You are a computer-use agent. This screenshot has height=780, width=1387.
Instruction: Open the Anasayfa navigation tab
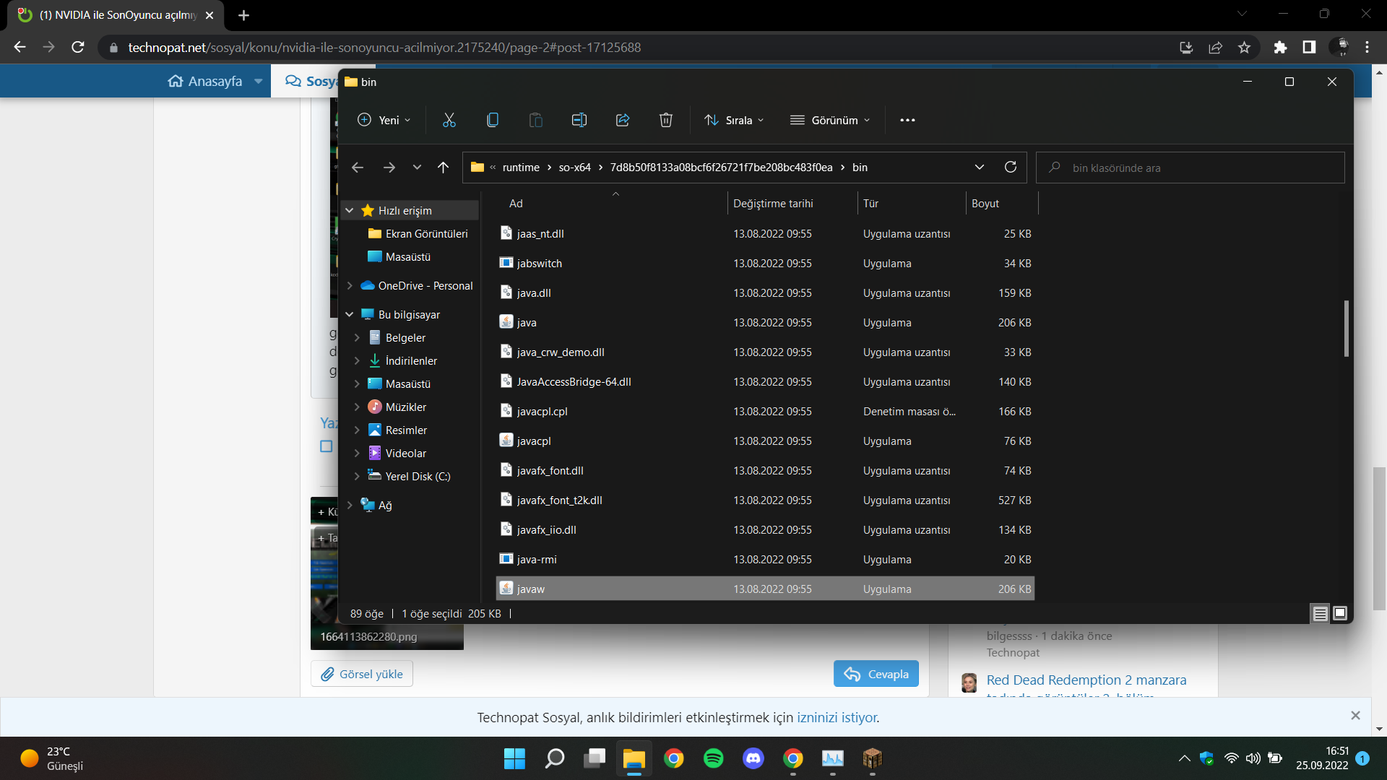tap(215, 81)
